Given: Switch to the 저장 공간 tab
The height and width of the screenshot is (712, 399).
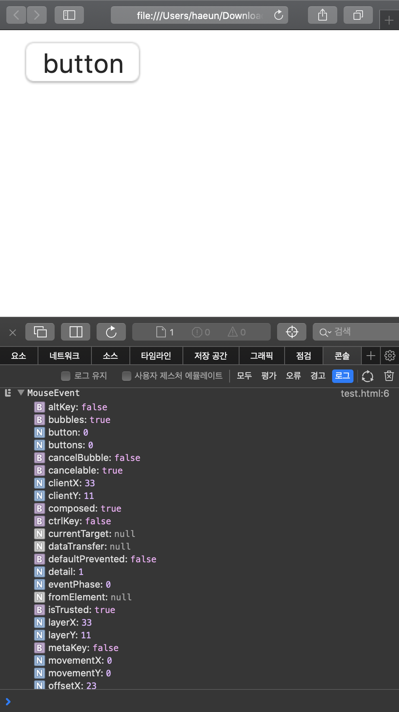Looking at the screenshot, I should (211, 356).
